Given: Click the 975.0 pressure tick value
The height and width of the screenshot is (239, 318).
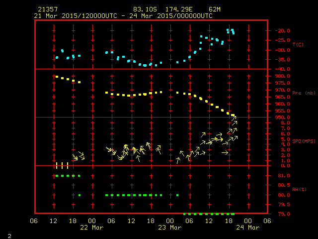Looking at the screenshot, I should (283, 83).
